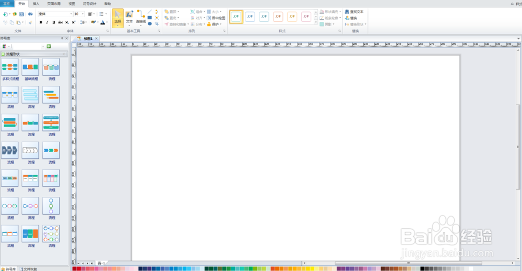Switch to the 视图 ribbon tab
522x271 pixels.
[x=72, y=4]
